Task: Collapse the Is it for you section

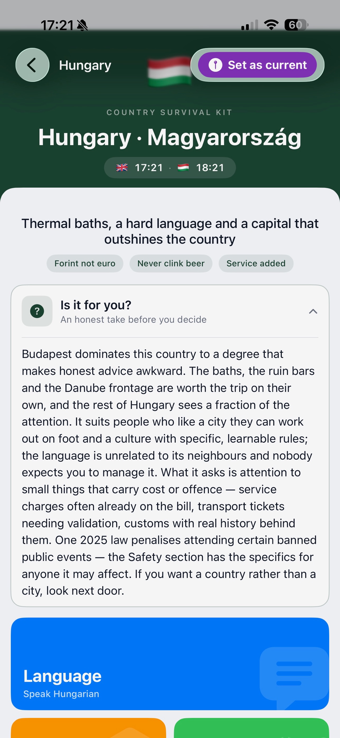Action: coord(313,311)
